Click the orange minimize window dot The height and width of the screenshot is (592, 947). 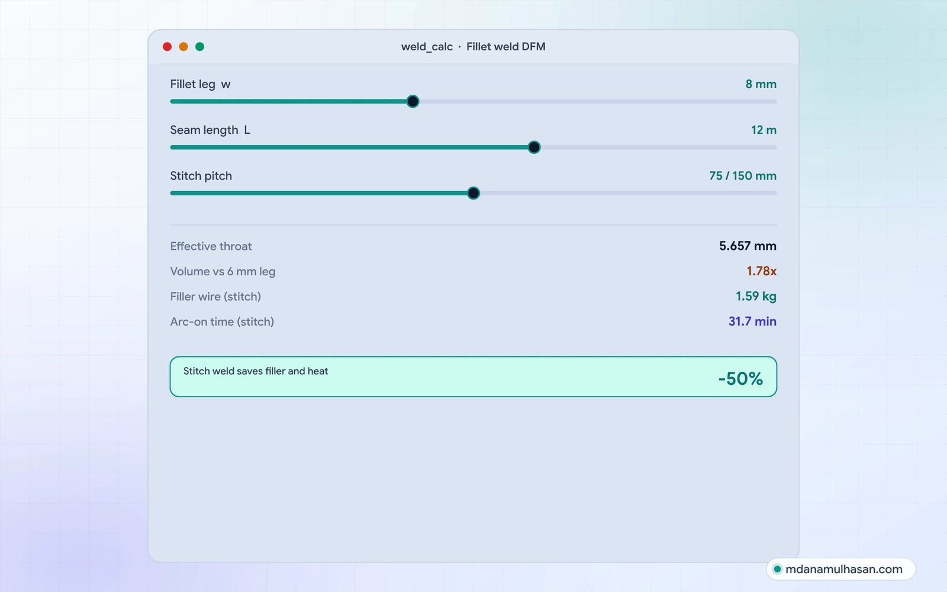point(183,47)
